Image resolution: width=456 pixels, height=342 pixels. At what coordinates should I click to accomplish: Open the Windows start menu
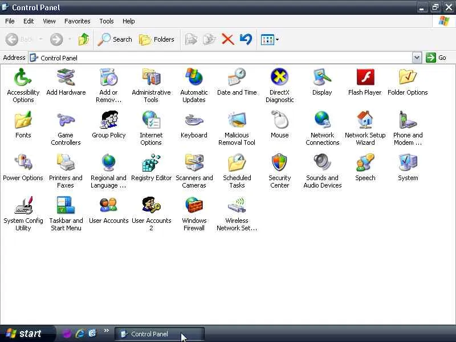coord(27,333)
